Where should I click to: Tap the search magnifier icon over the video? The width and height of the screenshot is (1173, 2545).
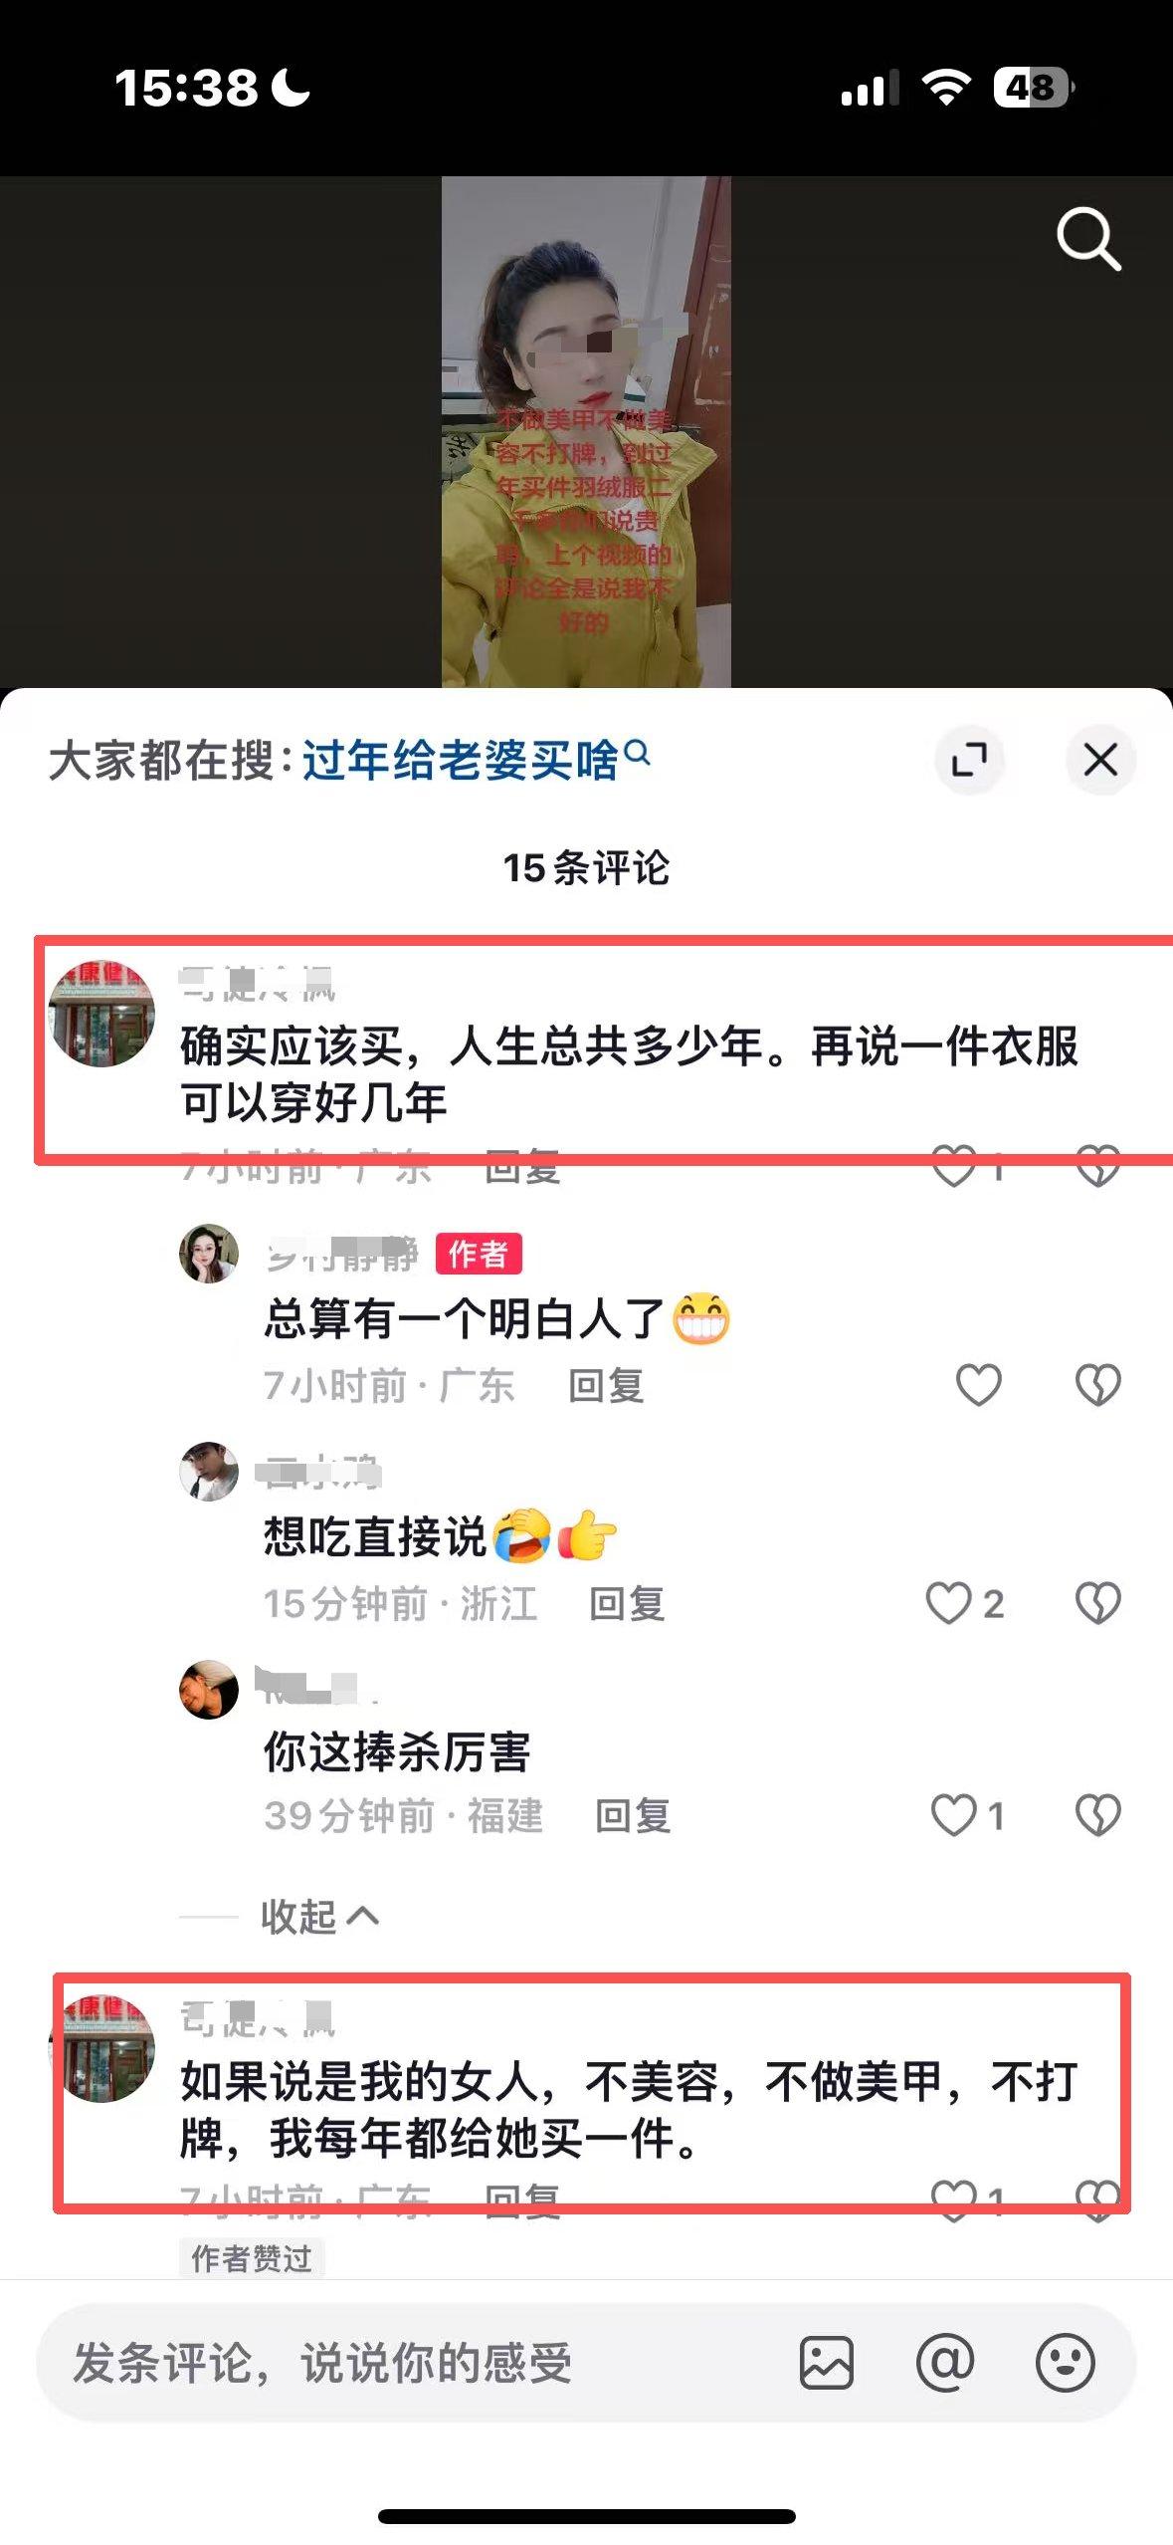(1088, 239)
